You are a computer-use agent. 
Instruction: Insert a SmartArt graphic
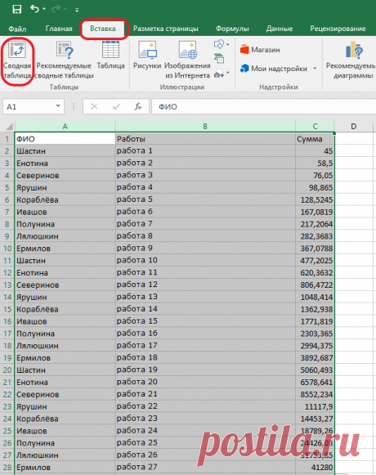tap(219, 59)
